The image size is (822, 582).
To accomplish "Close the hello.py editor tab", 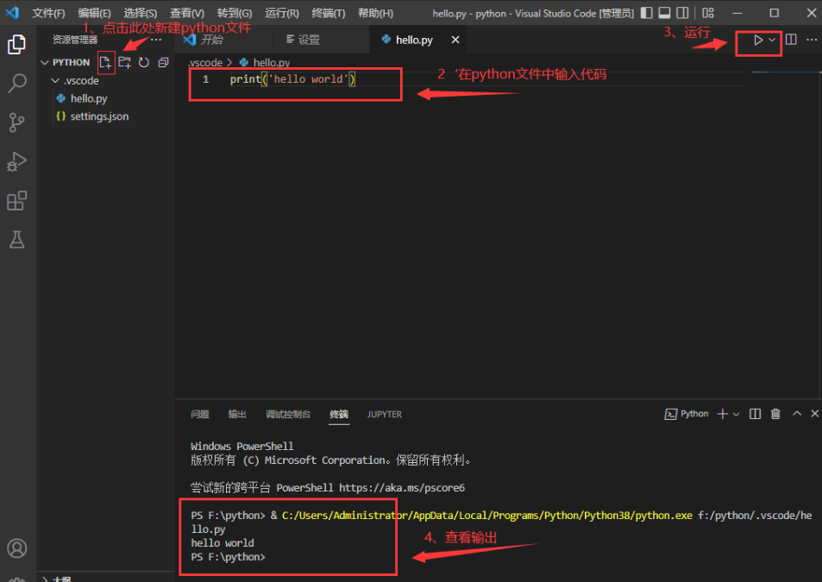I will pyautogui.click(x=455, y=40).
